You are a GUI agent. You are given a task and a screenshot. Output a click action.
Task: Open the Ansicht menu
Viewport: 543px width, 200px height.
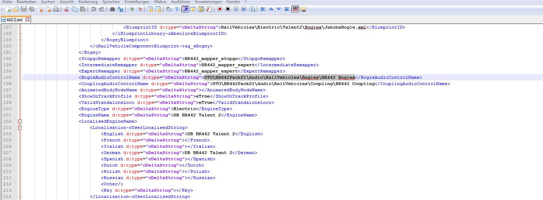(67, 2)
